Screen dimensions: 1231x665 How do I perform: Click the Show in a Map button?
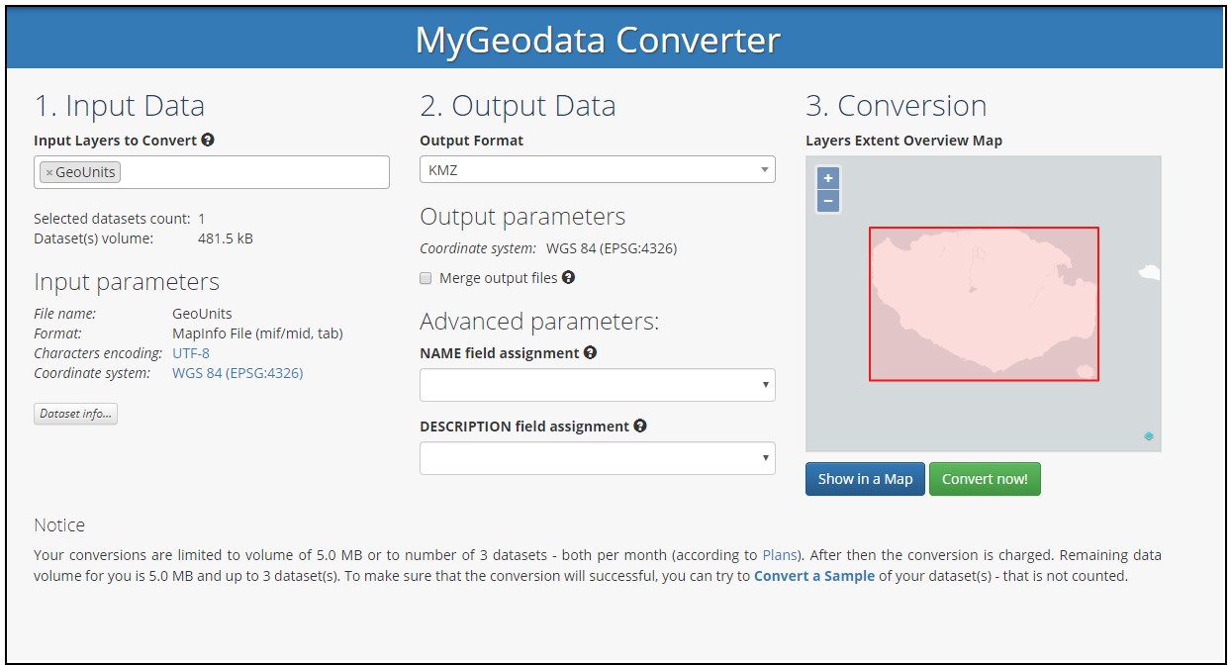point(865,479)
